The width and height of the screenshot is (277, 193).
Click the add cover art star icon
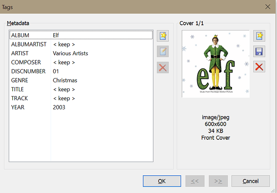(x=259, y=36)
